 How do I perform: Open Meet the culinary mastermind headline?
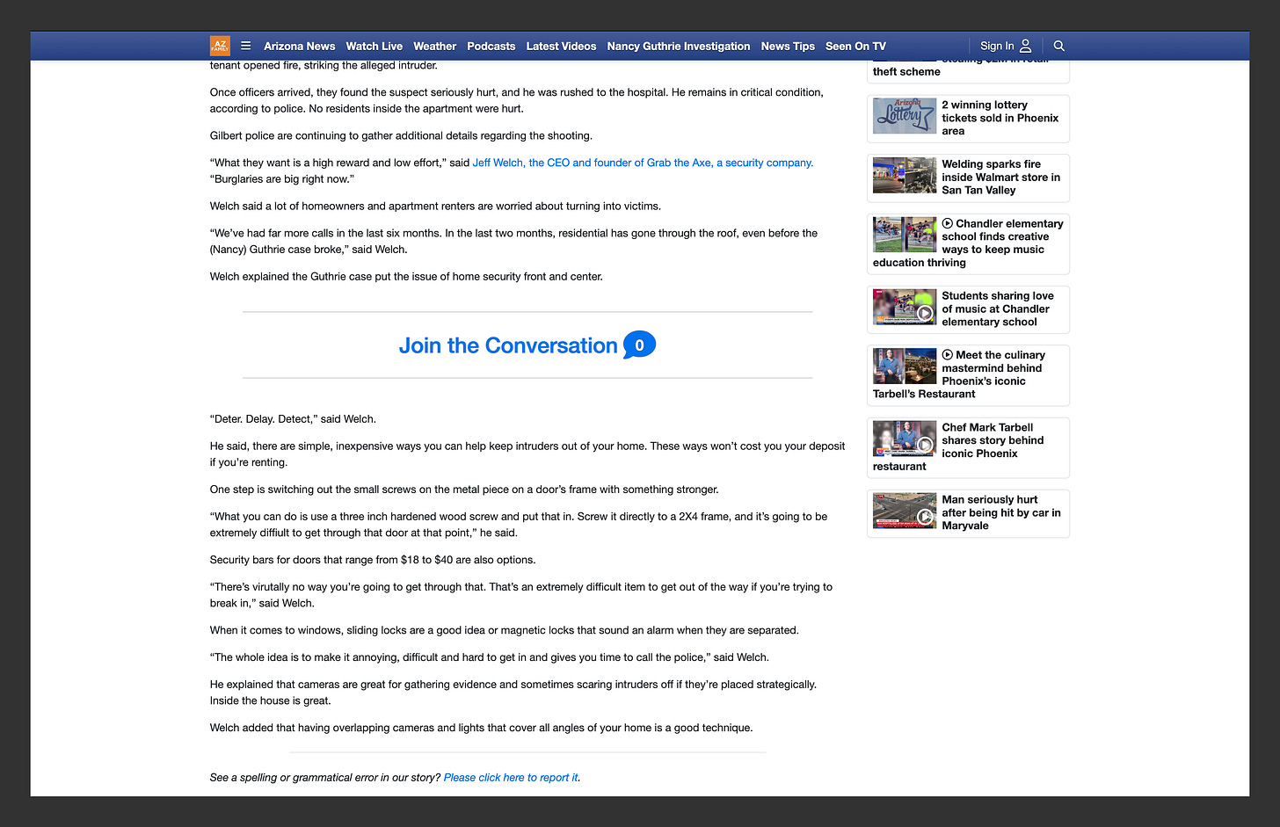tap(959, 374)
